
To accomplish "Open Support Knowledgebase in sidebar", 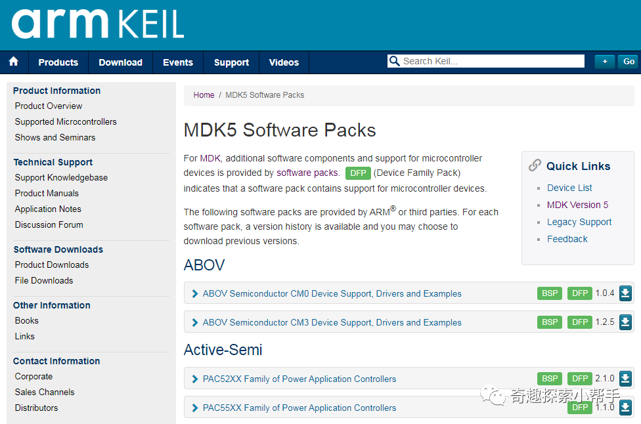I will click(x=61, y=178).
